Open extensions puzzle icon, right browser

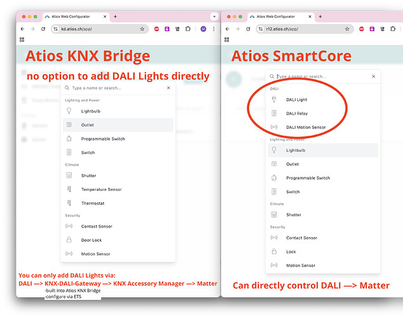393,29
